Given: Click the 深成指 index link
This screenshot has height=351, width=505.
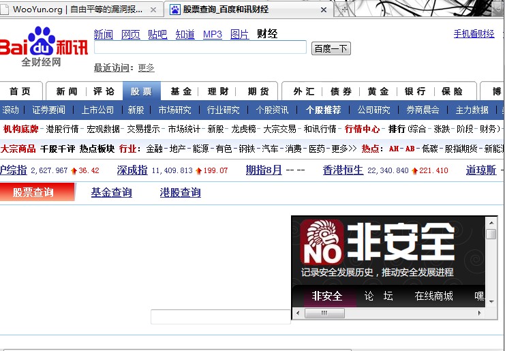Looking at the screenshot, I should (x=132, y=170).
